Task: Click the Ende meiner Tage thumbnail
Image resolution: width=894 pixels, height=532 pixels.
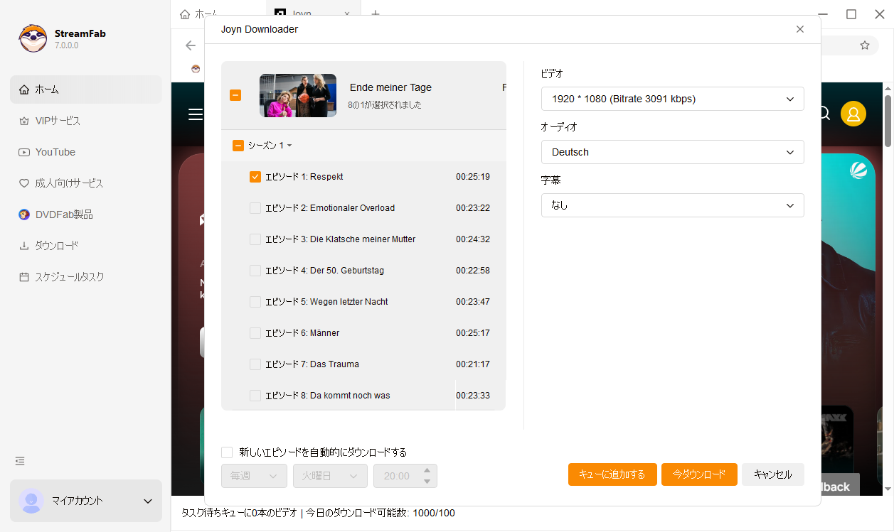Action: pyautogui.click(x=298, y=95)
